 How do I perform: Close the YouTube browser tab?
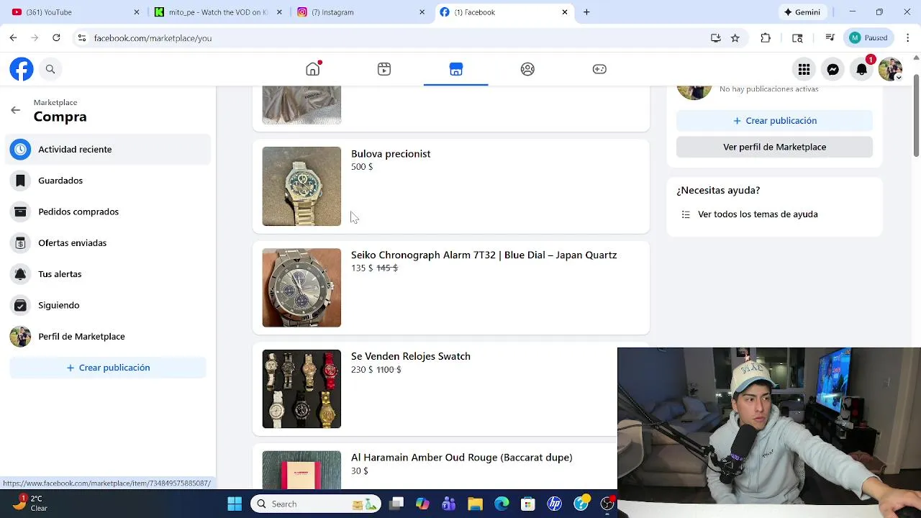[x=137, y=12]
